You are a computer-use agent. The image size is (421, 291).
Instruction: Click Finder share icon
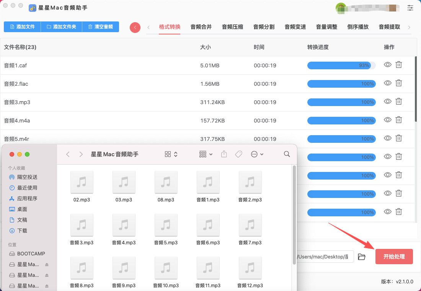coord(224,154)
